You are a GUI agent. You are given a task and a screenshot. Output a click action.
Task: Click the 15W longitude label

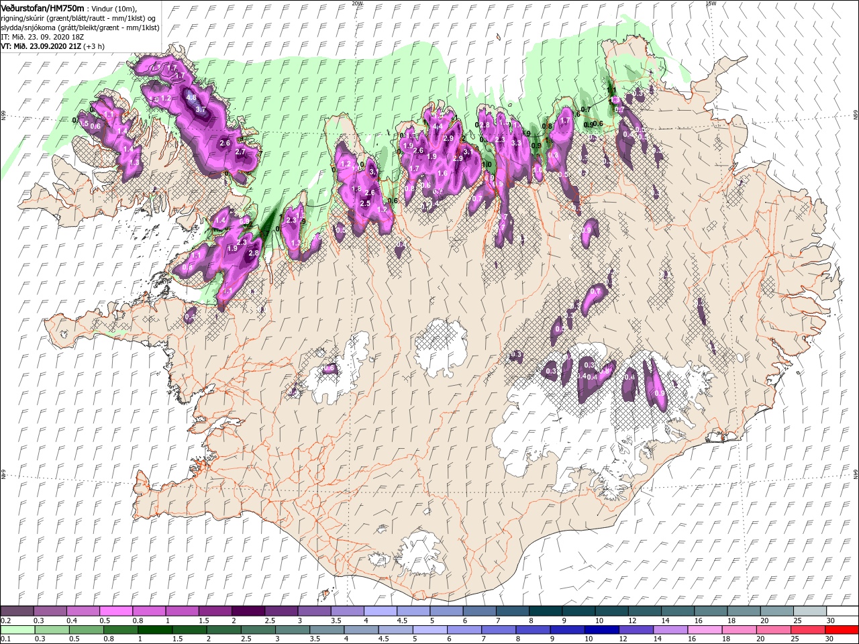[x=711, y=3]
